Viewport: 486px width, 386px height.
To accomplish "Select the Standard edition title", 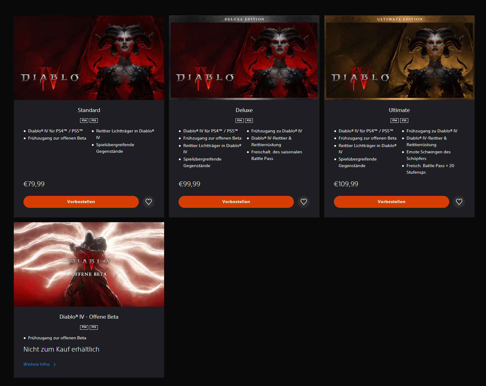I will point(89,110).
